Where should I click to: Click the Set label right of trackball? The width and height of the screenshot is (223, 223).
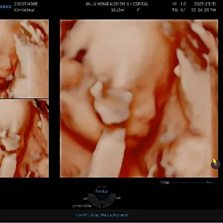tap(118, 198)
